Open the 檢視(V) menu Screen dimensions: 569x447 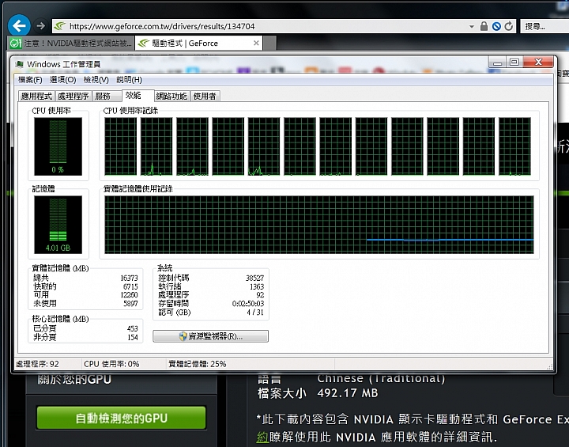(96, 80)
